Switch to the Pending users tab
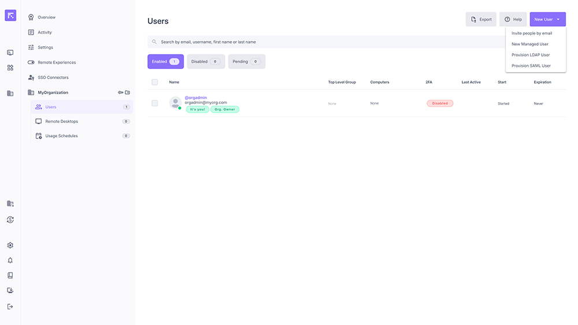Screen dimensions: 578x325 coord(246,62)
